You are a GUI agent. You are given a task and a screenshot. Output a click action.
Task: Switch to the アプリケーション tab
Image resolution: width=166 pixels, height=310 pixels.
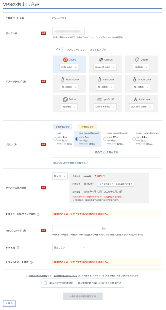coord(76,50)
